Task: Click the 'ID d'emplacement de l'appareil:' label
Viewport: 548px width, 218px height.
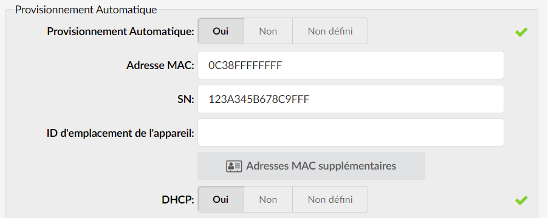Action: pyautogui.click(x=120, y=133)
